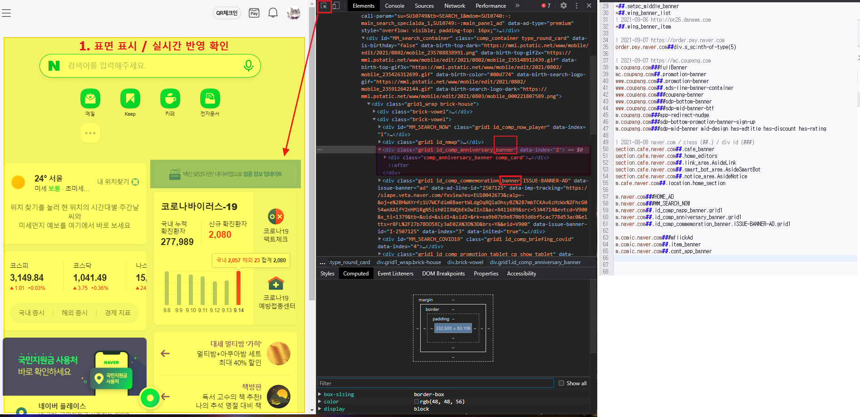
Task: Enable the Show all checkbox
Action: click(x=561, y=383)
